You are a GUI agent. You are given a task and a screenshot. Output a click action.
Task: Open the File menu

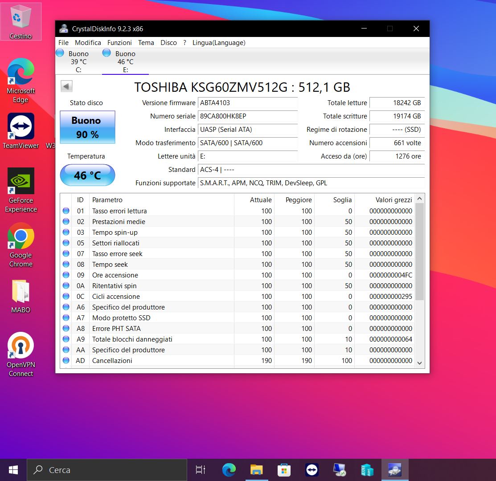click(63, 43)
